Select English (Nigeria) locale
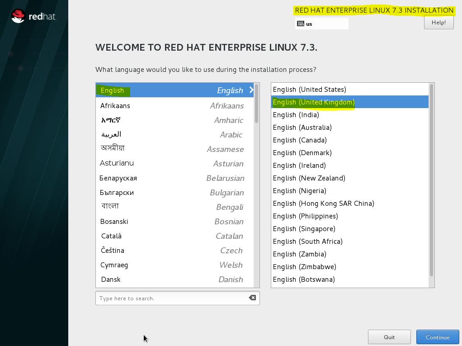The width and height of the screenshot is (462, 346). pos(350,191)
